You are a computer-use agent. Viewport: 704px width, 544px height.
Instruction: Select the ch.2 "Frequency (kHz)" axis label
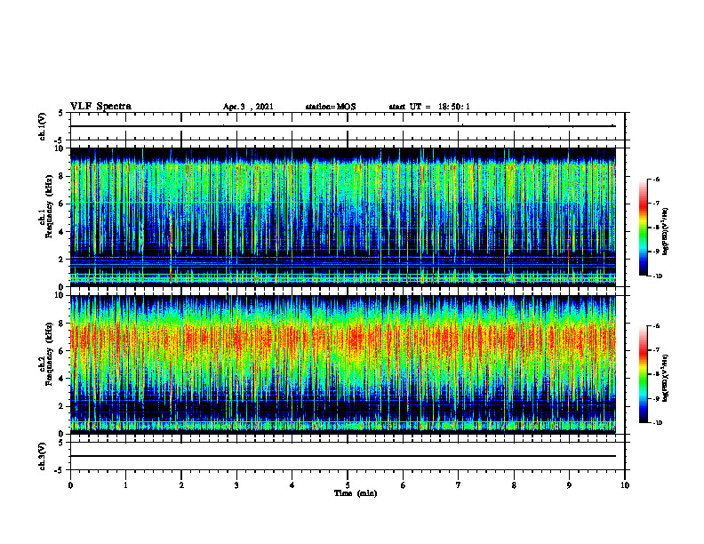coord(49,354)
